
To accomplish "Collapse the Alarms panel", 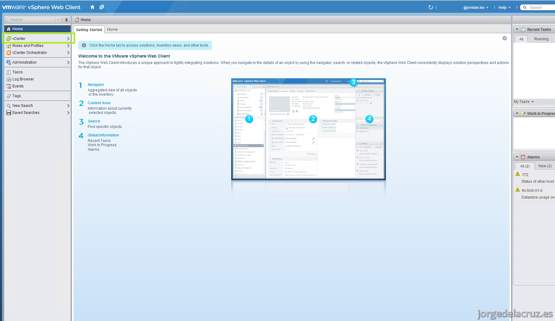I will pos(517,157).
